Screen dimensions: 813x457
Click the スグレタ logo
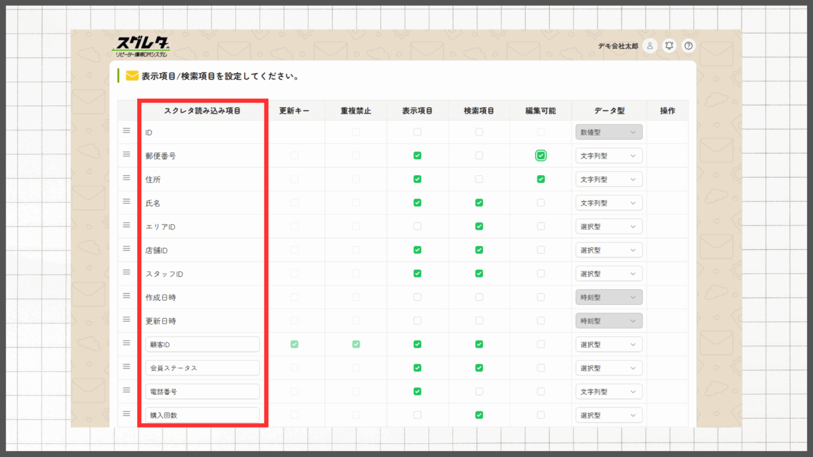(x=142, y=46)
